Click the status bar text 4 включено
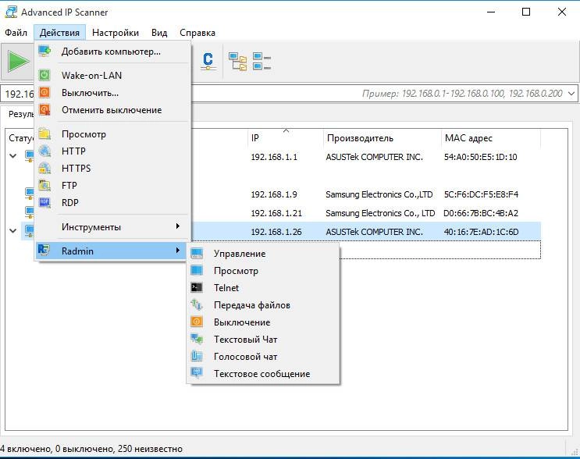Screen dimensions: 580x459 (x=25, y=449)
